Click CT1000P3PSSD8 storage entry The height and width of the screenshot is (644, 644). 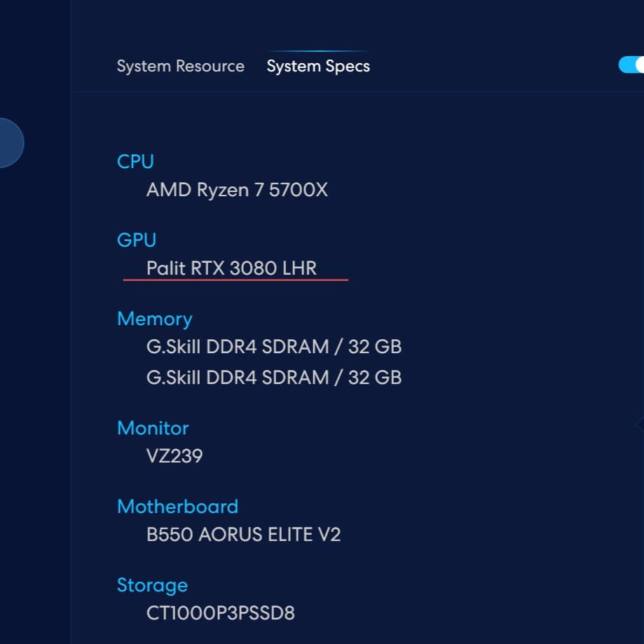(220, 613)
